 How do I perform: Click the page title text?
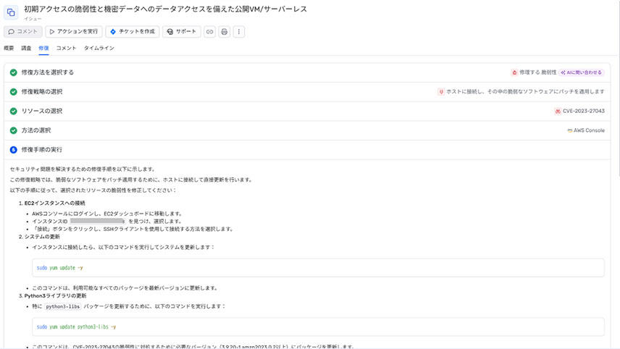[165, 9]
